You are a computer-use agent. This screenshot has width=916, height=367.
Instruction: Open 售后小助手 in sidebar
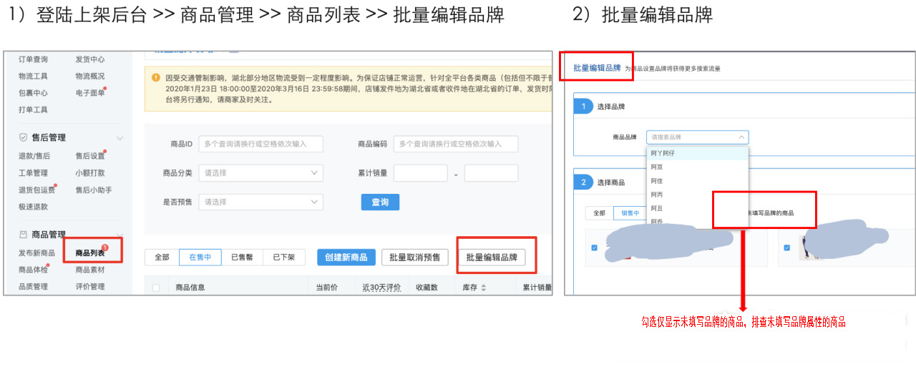click(94, 190)
